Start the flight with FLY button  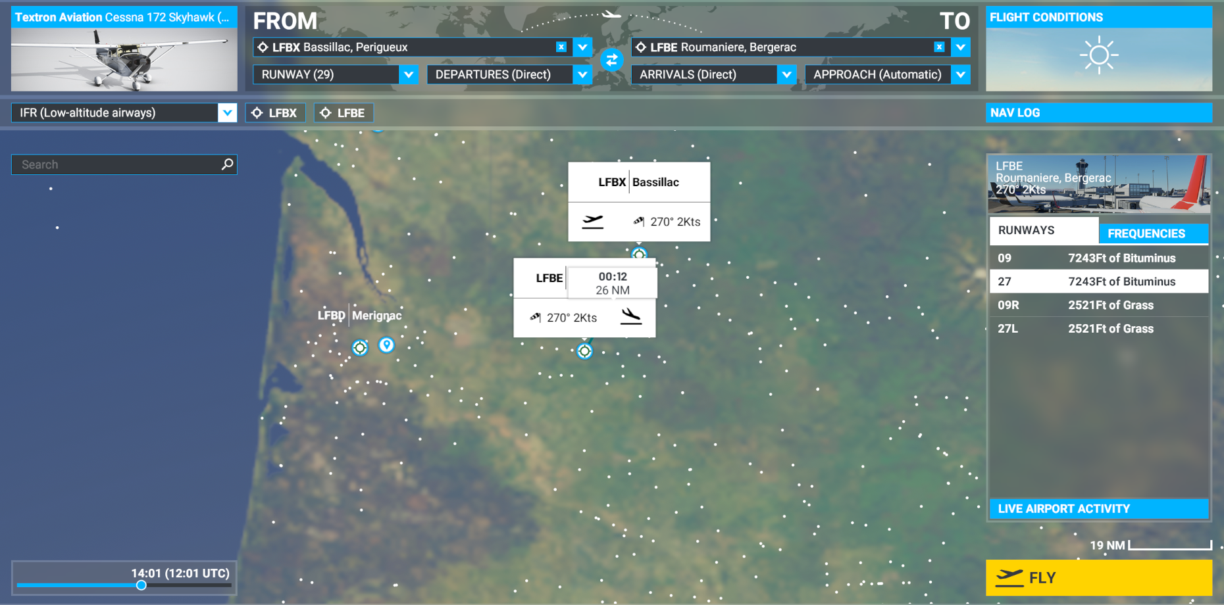[1099, 578]
